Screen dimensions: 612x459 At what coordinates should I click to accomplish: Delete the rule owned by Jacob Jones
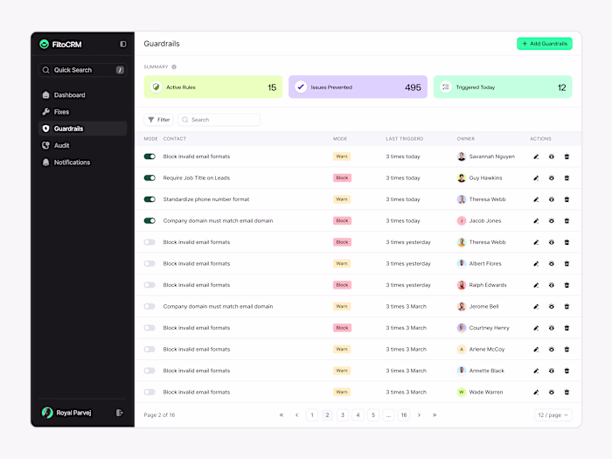point(567,221)
